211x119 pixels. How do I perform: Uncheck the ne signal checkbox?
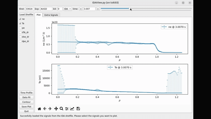click(x=20, y=19)
